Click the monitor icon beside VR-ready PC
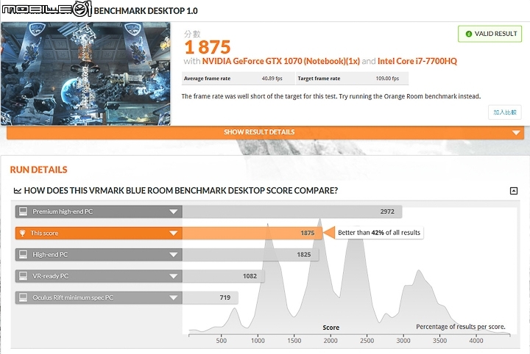Viewport: 530px width, 354px height. [23, 276]
